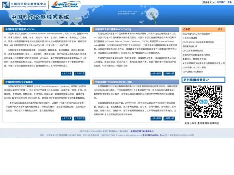Click 详细介绍 in 学位论文数据库 panel
This screenshot has width=234, height=175.
pyautogui.click(x=80, y=118)
